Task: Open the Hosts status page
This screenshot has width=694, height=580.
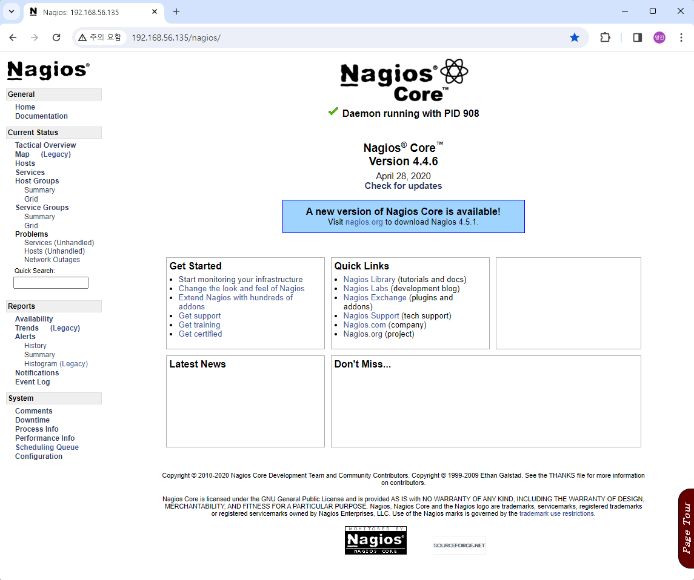Action: point(25,163)
